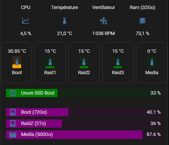Click the Raid3 thermometer icon
The width and height of the screenshot is (169, 145).
click(x=118, y=62)
